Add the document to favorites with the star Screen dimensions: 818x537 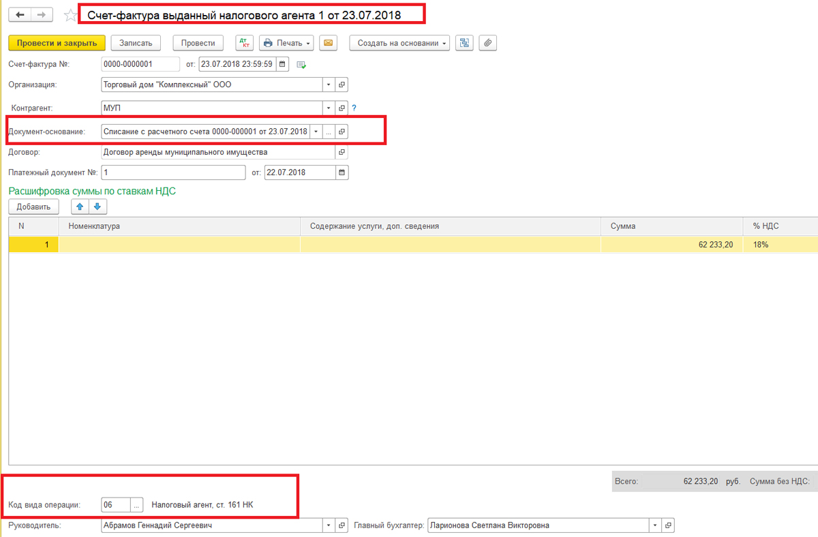70,15
